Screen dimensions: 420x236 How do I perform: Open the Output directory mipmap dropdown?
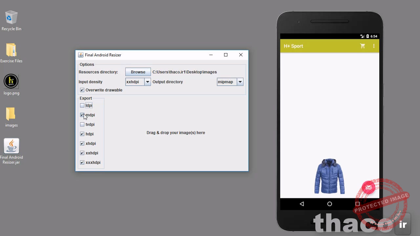coord(240,82)
